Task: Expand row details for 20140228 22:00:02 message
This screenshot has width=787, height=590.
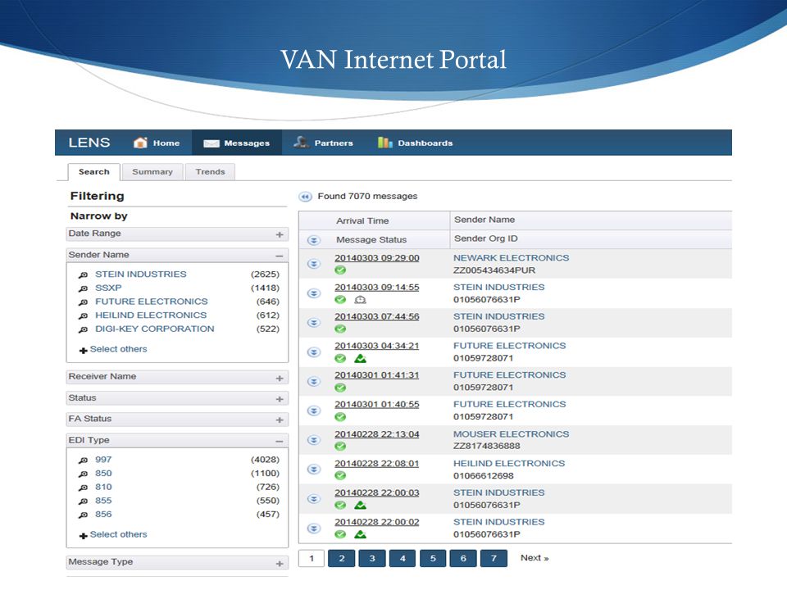Action: (314, 529)
